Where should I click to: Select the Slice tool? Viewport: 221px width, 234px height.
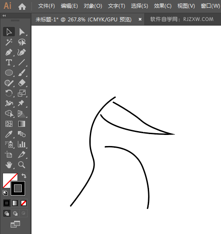click(22, 155)
